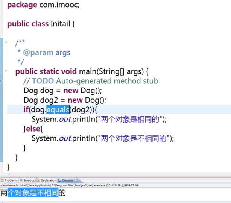Screen dimensions: 231x203
Task: Click the TODO Auto-generated method stub comment
Action: [x=91, y=81]
